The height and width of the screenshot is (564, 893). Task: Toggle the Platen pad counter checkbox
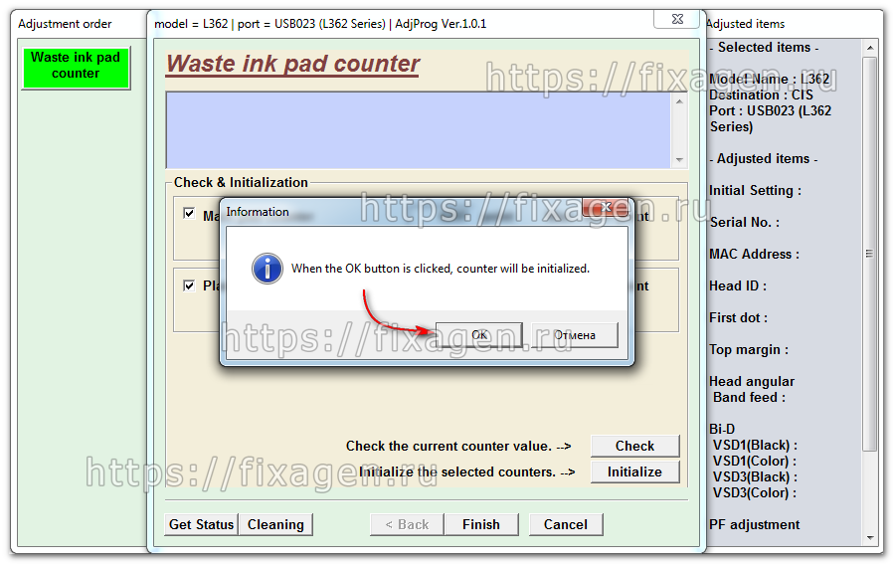[189, 285]
